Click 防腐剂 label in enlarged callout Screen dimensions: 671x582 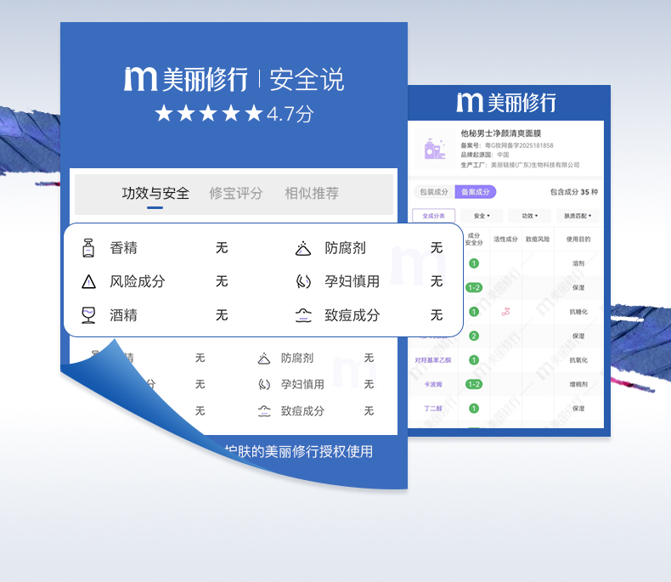click(345, 248)
